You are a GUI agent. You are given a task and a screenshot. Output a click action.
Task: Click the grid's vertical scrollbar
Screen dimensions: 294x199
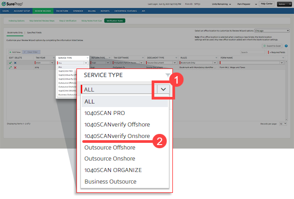pyautogui.click(x=286, y=91)
